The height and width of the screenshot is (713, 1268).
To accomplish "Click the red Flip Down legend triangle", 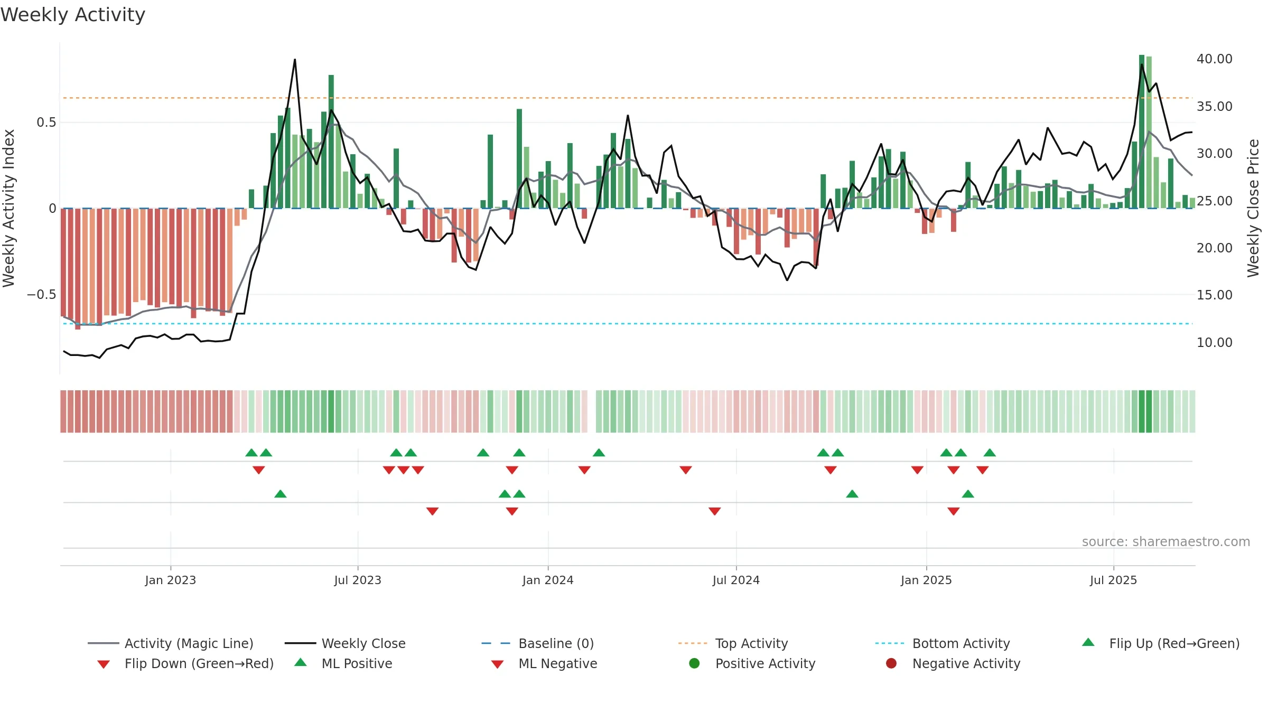I will click(x=104, y=664).
